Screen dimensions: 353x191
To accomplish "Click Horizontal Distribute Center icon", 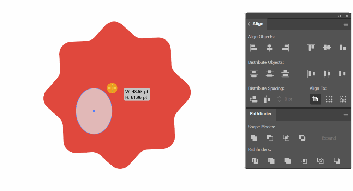I will [x=327, y=74].
